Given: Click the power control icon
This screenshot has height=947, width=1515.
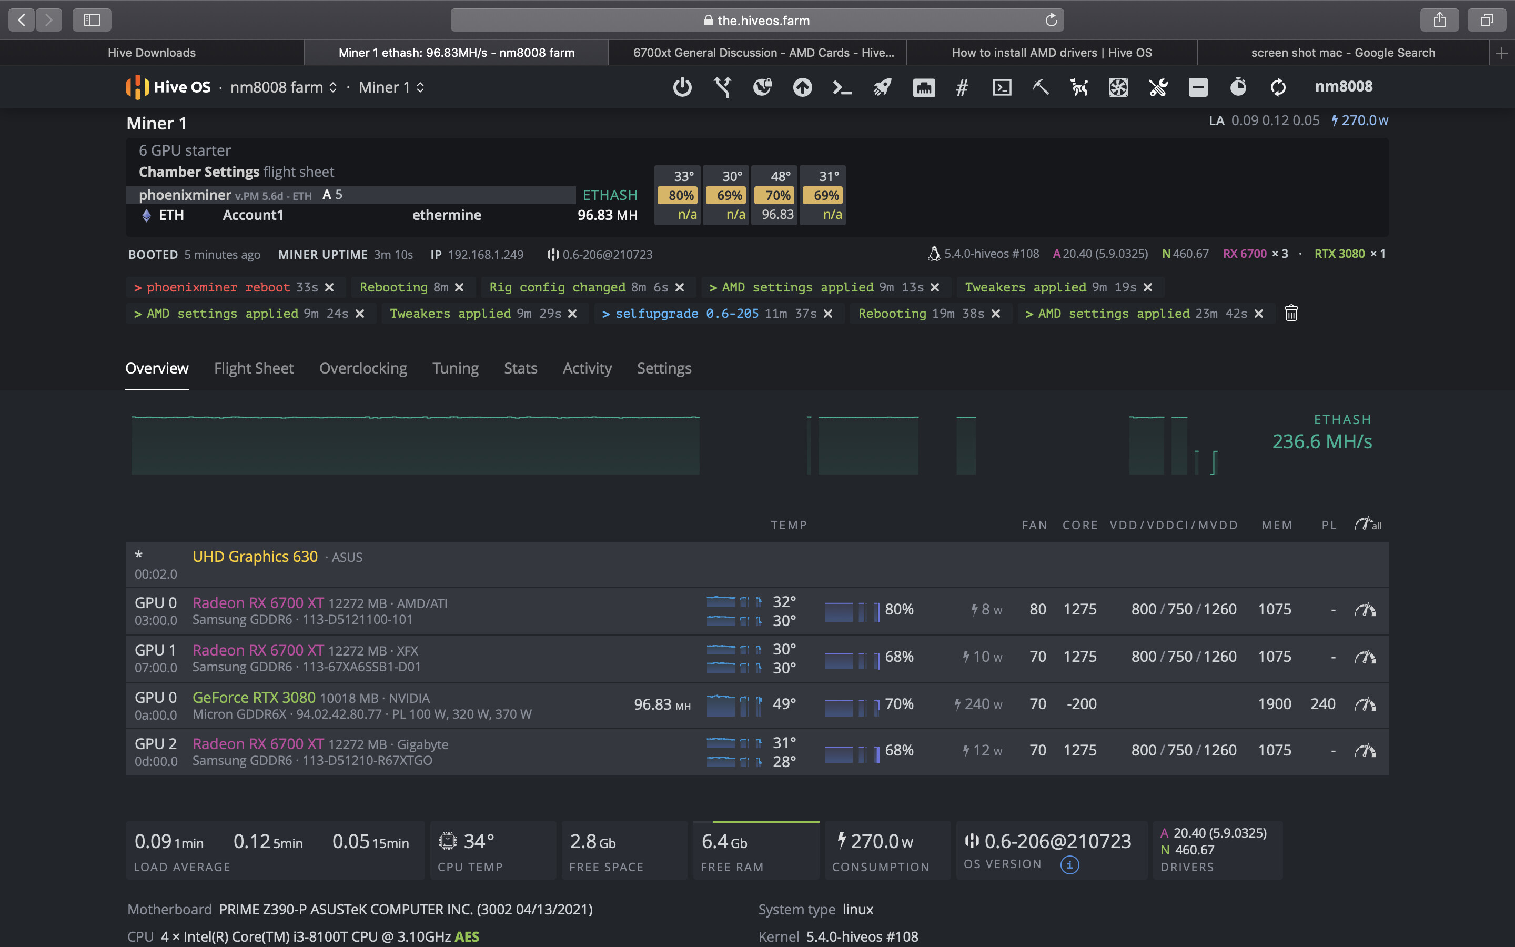Looking at the screenshot, I should coord(682,87).
